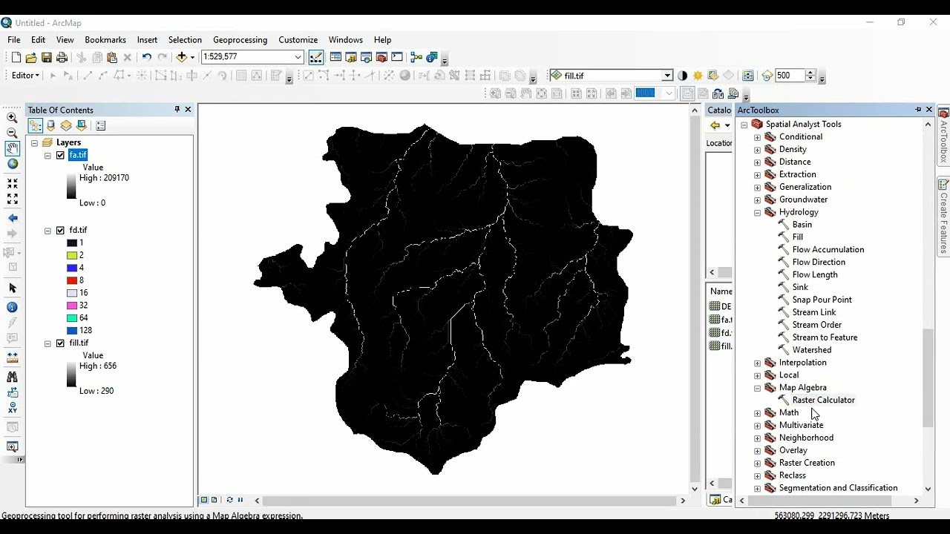Go back to previous extent arrow
Screen dimensions: 950x534
[x=12, y=218]
